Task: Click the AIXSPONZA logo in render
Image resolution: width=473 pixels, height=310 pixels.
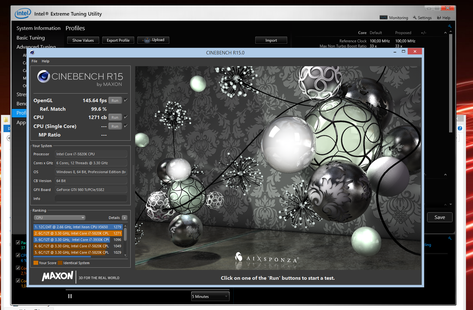Action: [267, 258]
